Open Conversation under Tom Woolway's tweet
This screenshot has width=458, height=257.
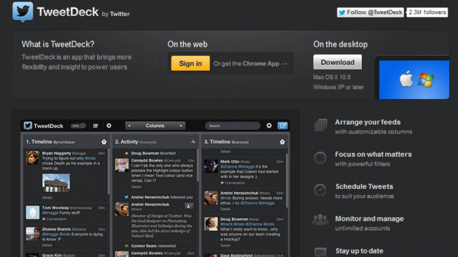tap(54, 219)
